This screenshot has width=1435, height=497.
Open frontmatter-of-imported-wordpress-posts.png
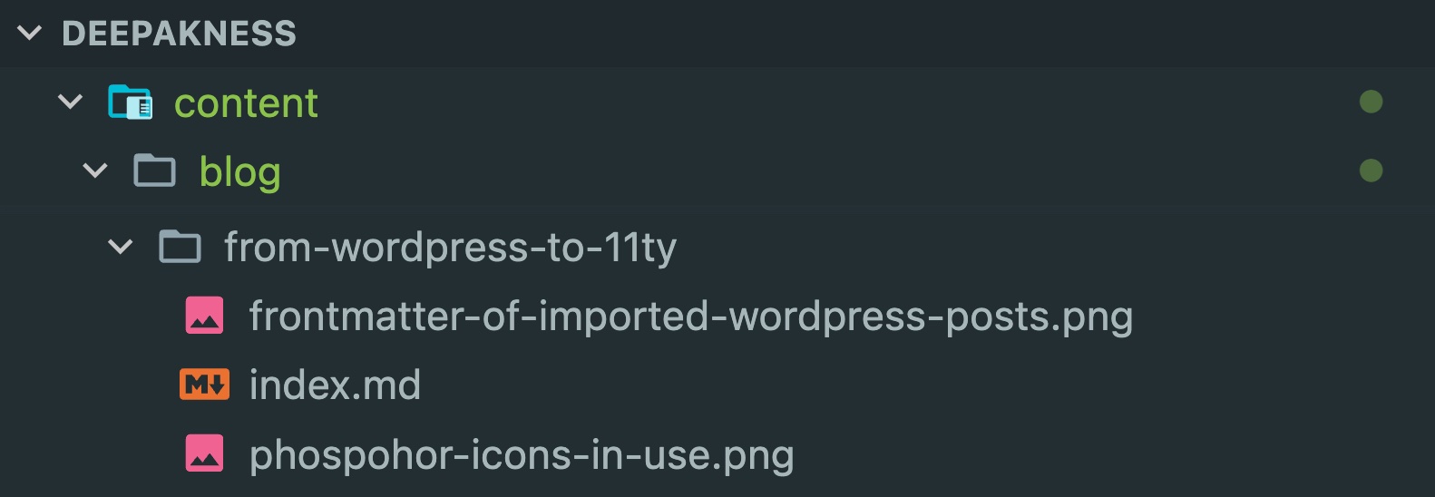(690, 317)
